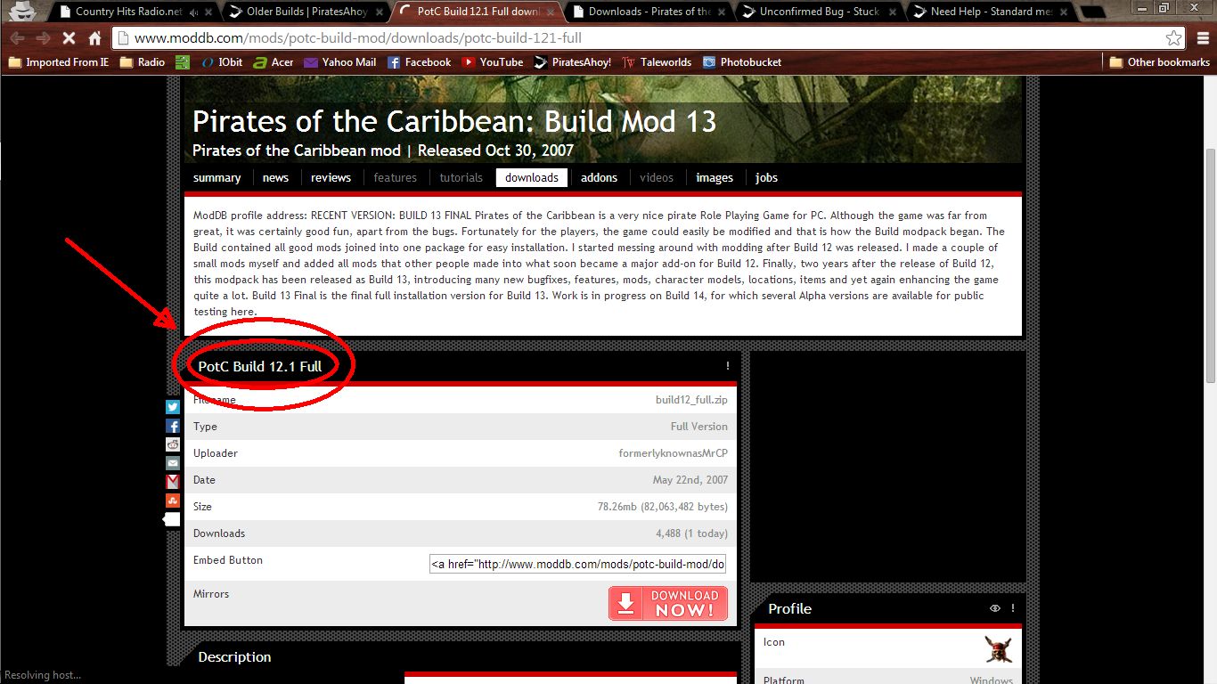Share the page by email envelope icon
Image resolution: width=1217 pixels, height=684 pixels.
(x=173, y=463)
